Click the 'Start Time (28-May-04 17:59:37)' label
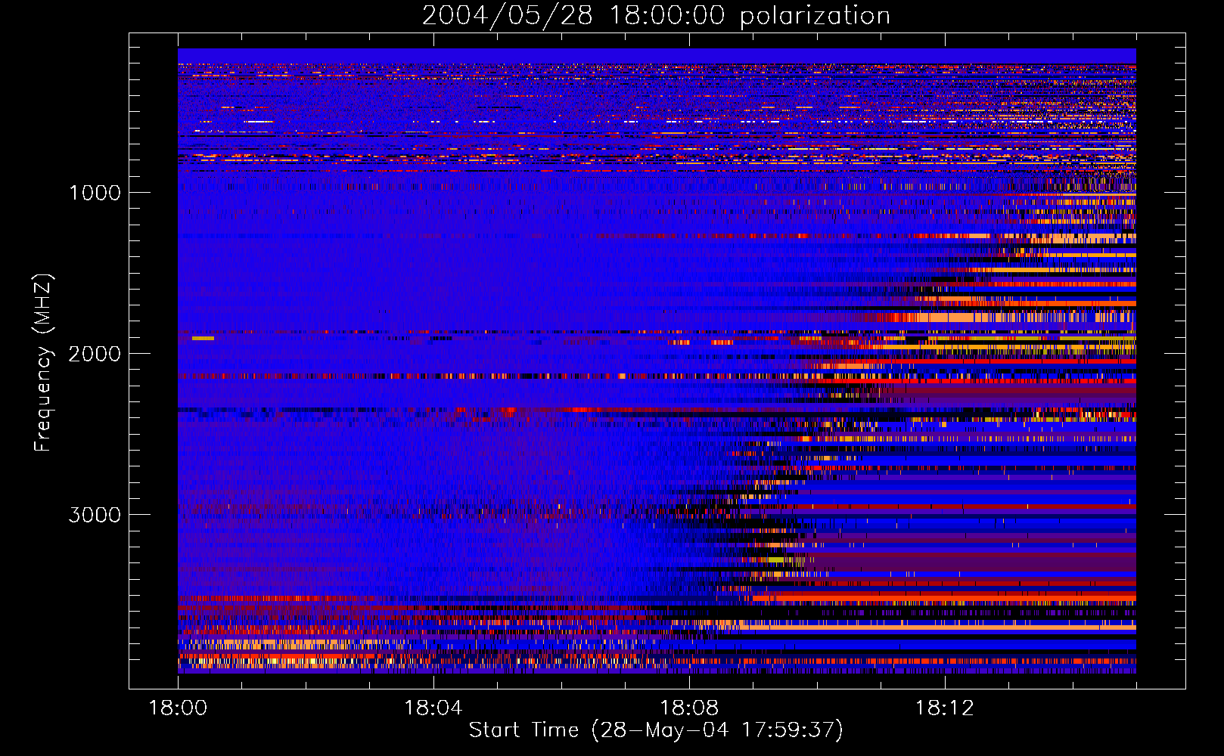 (656, 730)
